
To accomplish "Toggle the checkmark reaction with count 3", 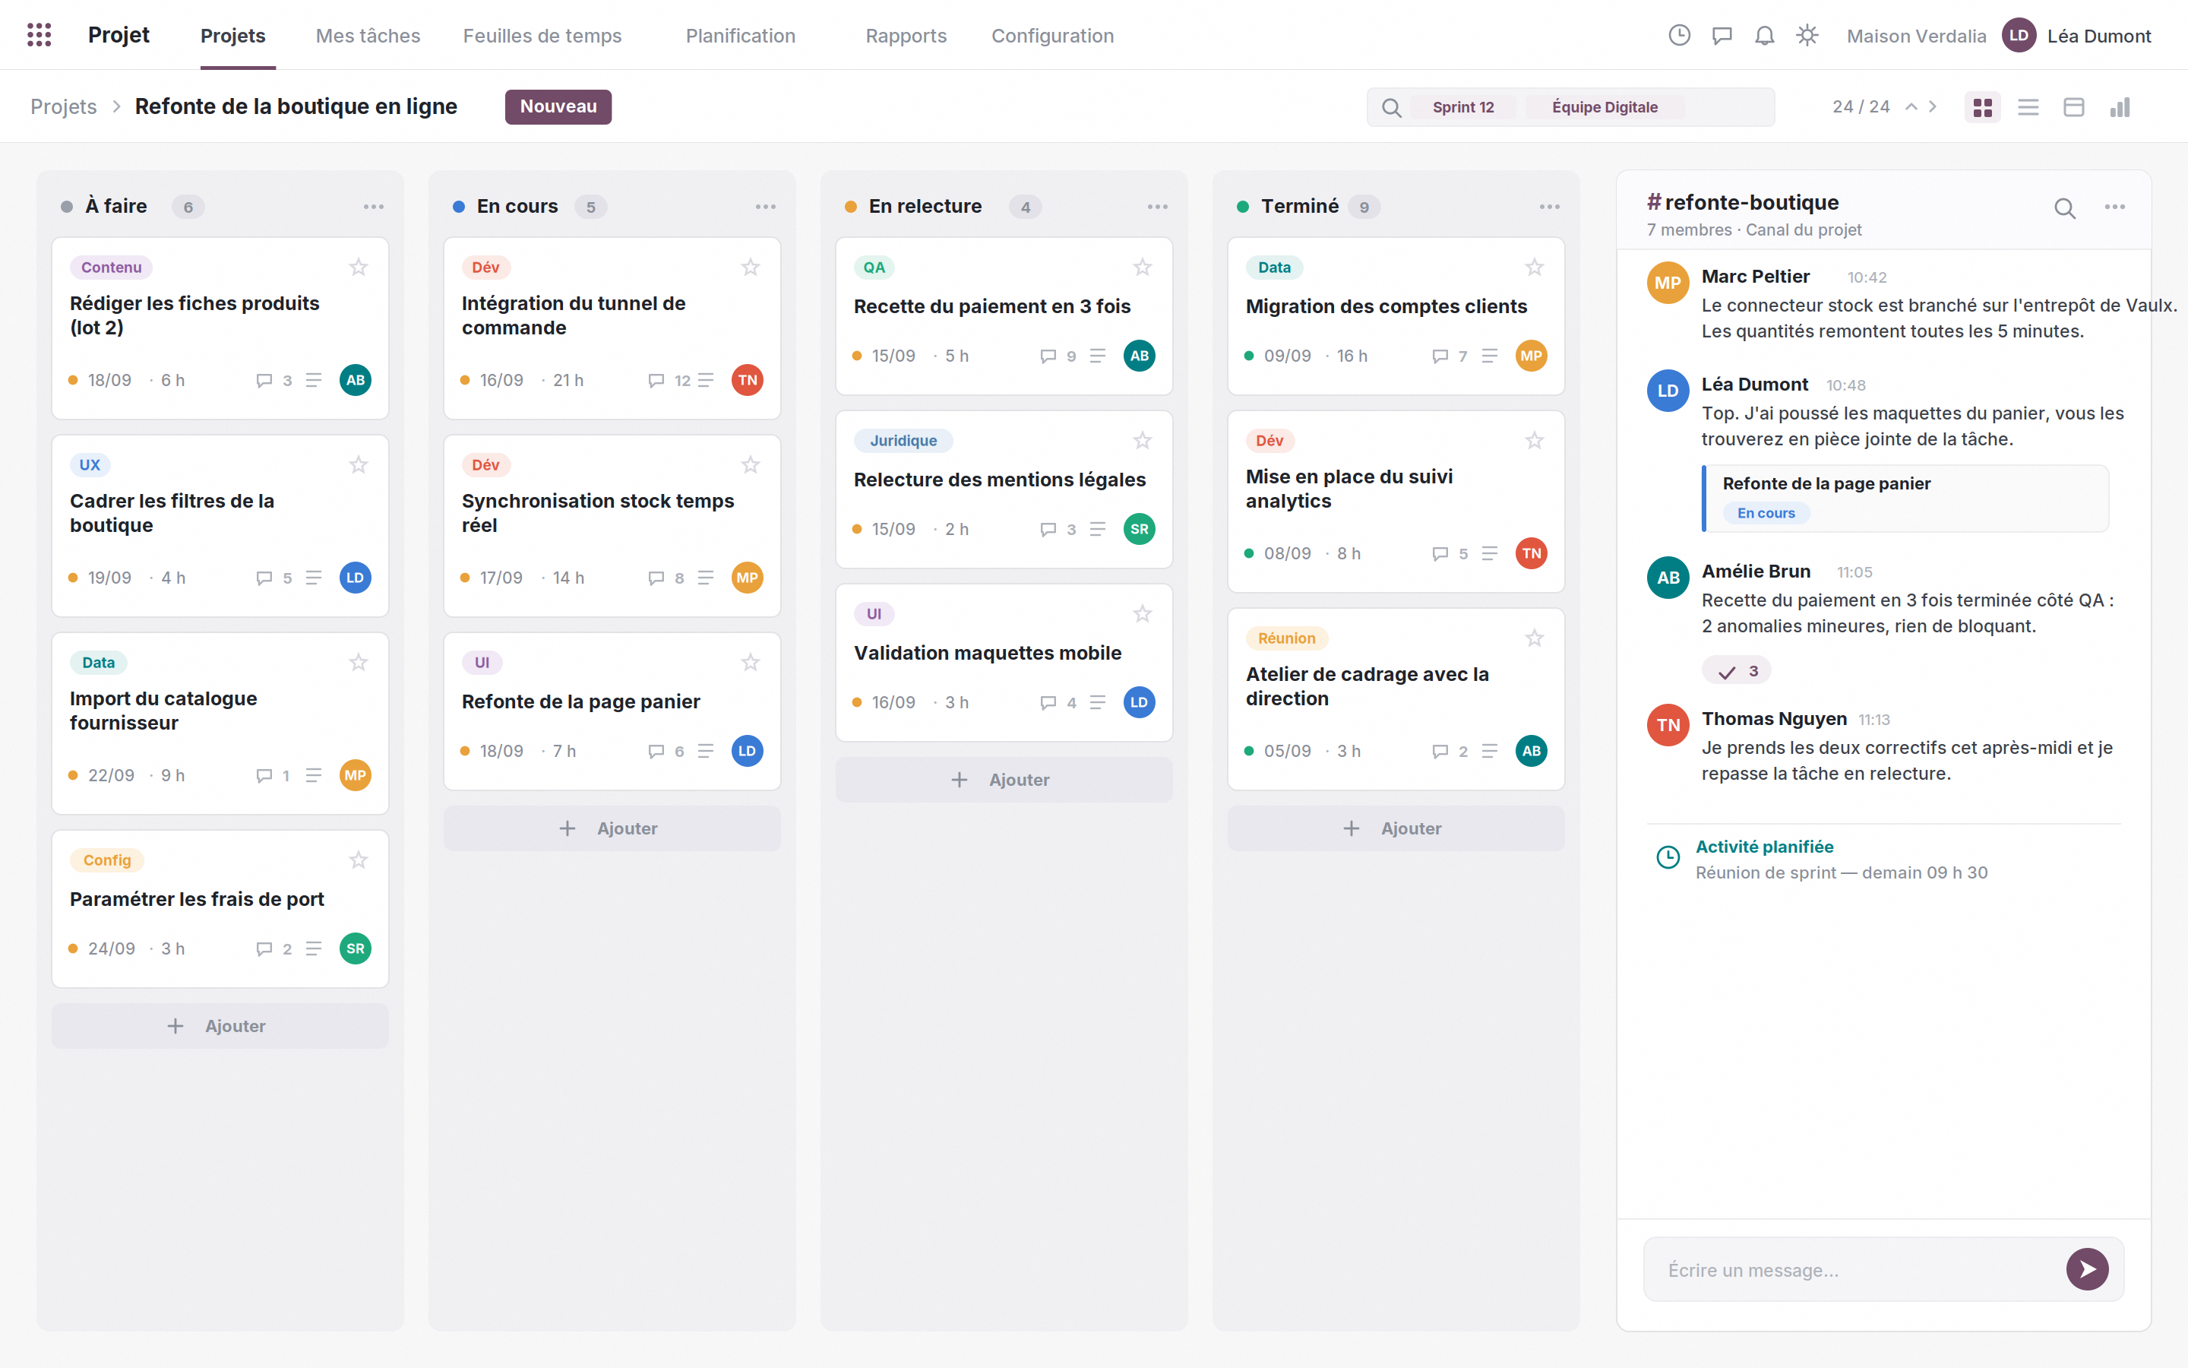I will click(x=1737, y=670).
